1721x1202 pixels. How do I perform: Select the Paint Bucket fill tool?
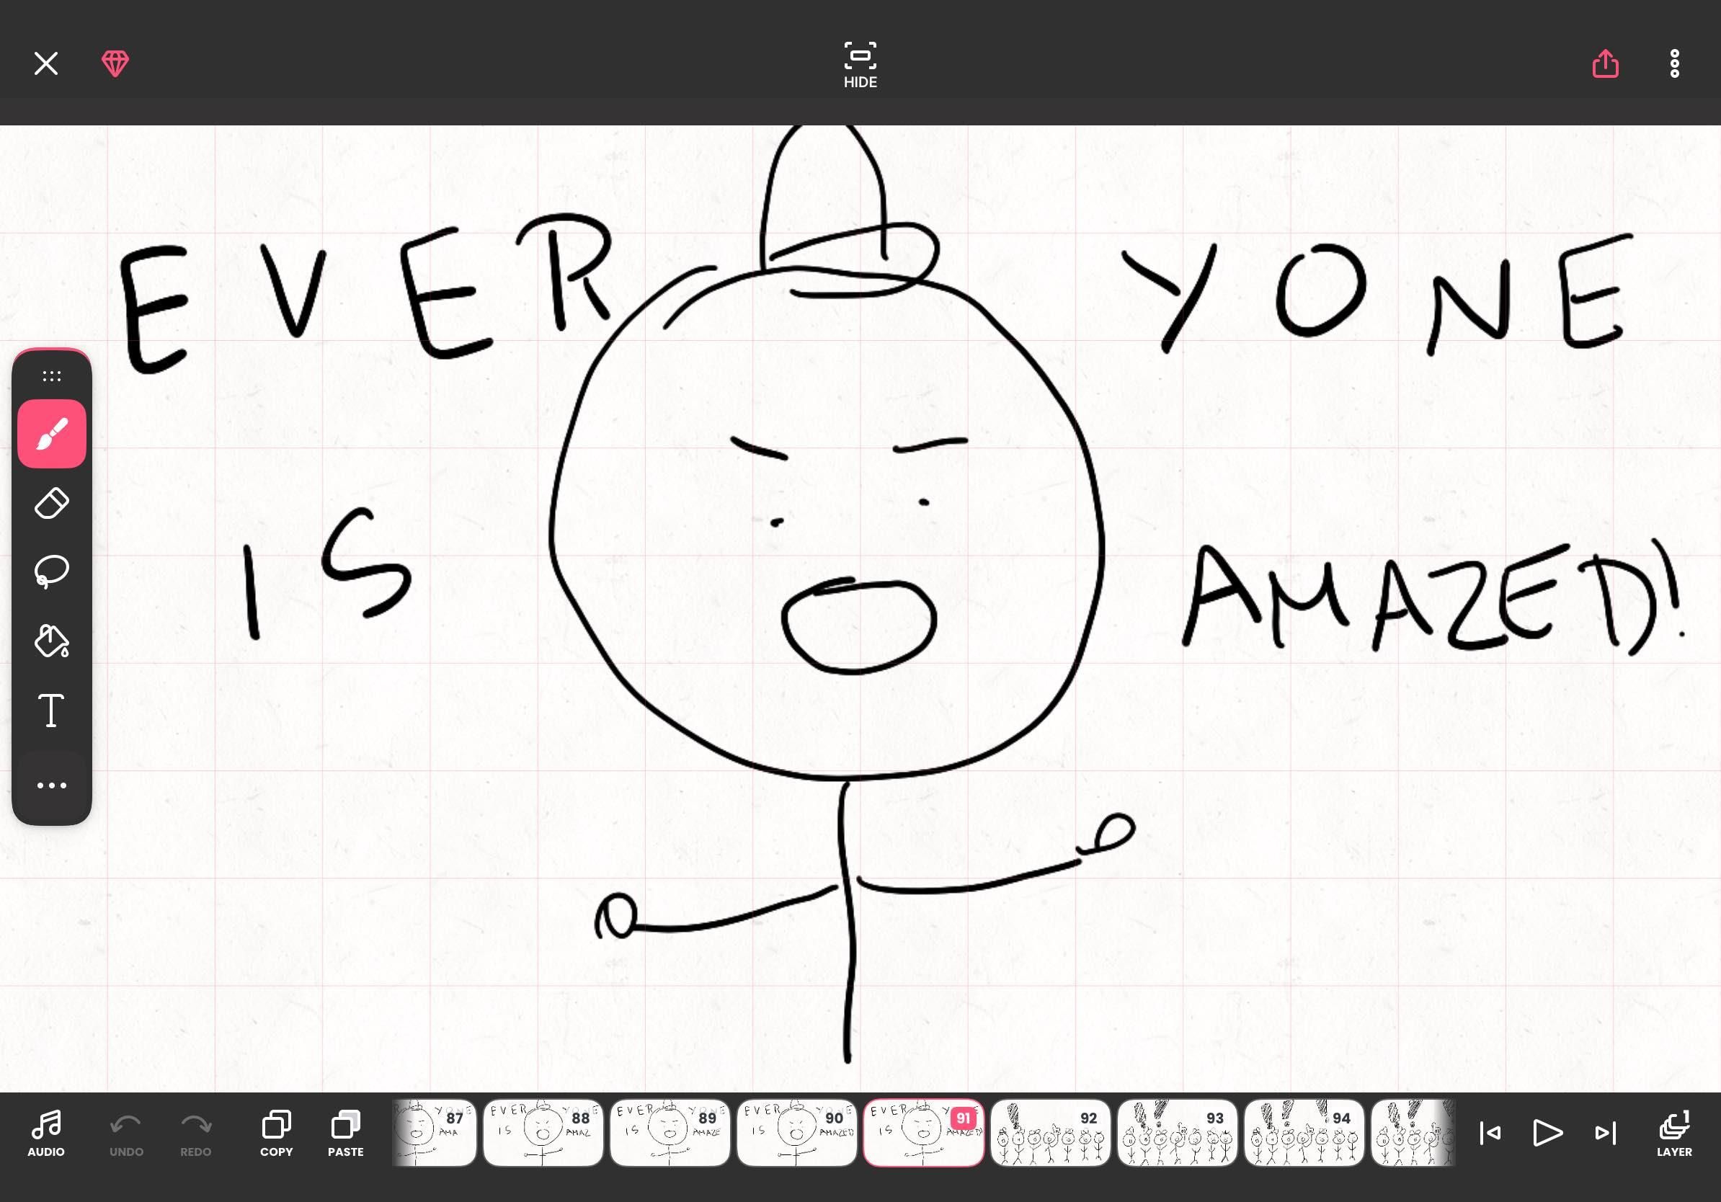[x=52, y=641]
